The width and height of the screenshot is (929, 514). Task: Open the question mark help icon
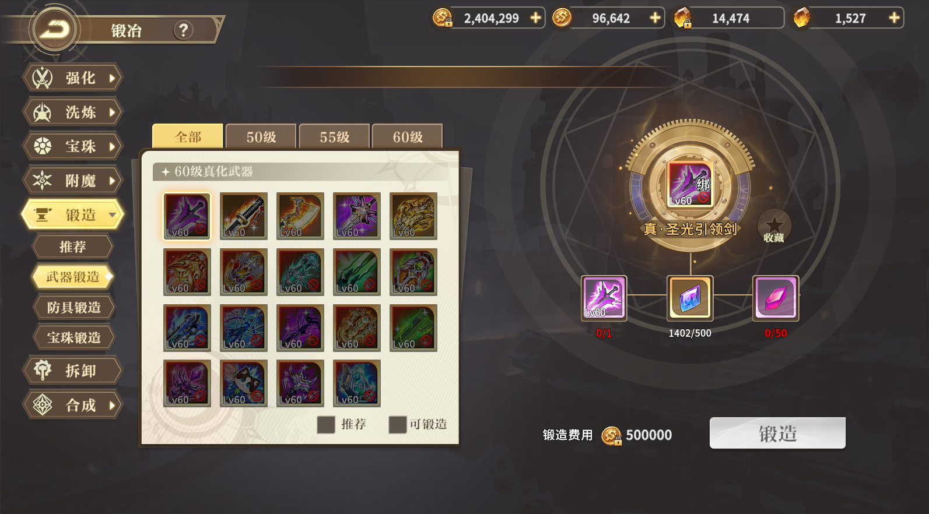[183, 30]
